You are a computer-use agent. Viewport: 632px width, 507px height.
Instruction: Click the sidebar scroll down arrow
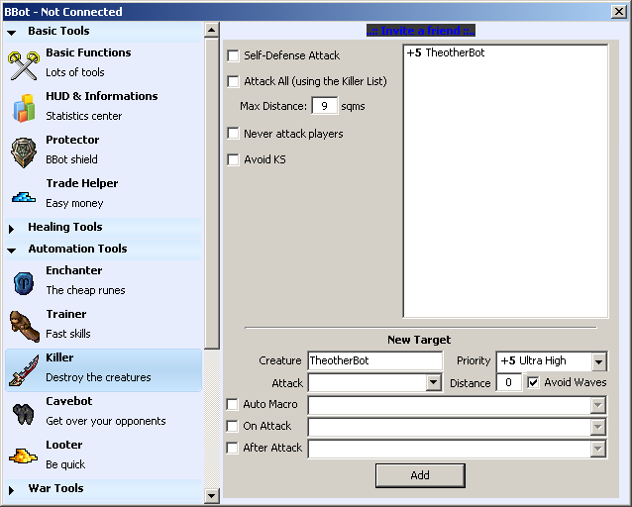coord(211,495)
